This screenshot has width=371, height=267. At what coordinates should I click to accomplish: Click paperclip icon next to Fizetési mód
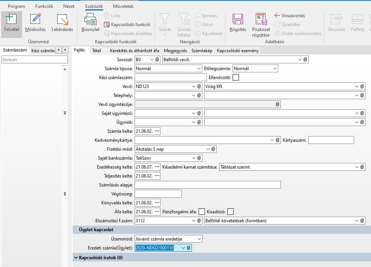click(213, 149)
